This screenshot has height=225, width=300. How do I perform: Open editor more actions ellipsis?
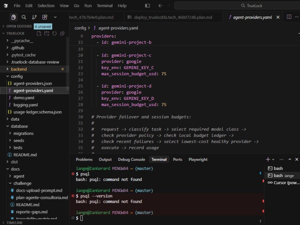click(296, 17)
